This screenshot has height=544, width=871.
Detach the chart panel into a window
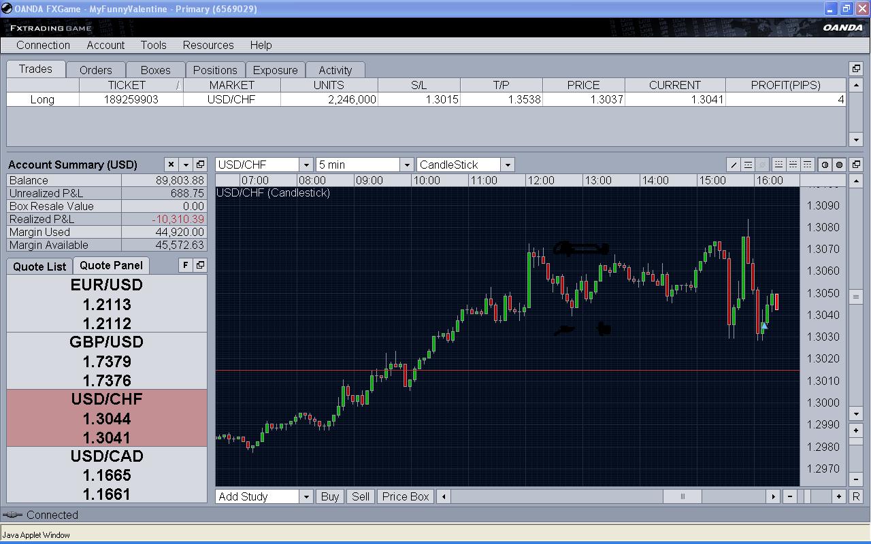pos(856,165)
